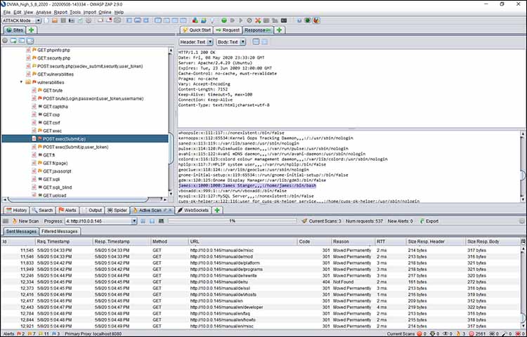Open the Alerts tab
Image resolution: width=527 pixels, height=337 pixels.
pyautogui.click(x=67, y=211)
